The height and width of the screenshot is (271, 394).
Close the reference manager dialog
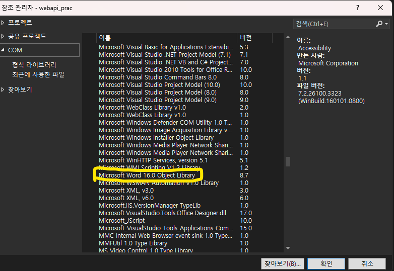[380, 8]
